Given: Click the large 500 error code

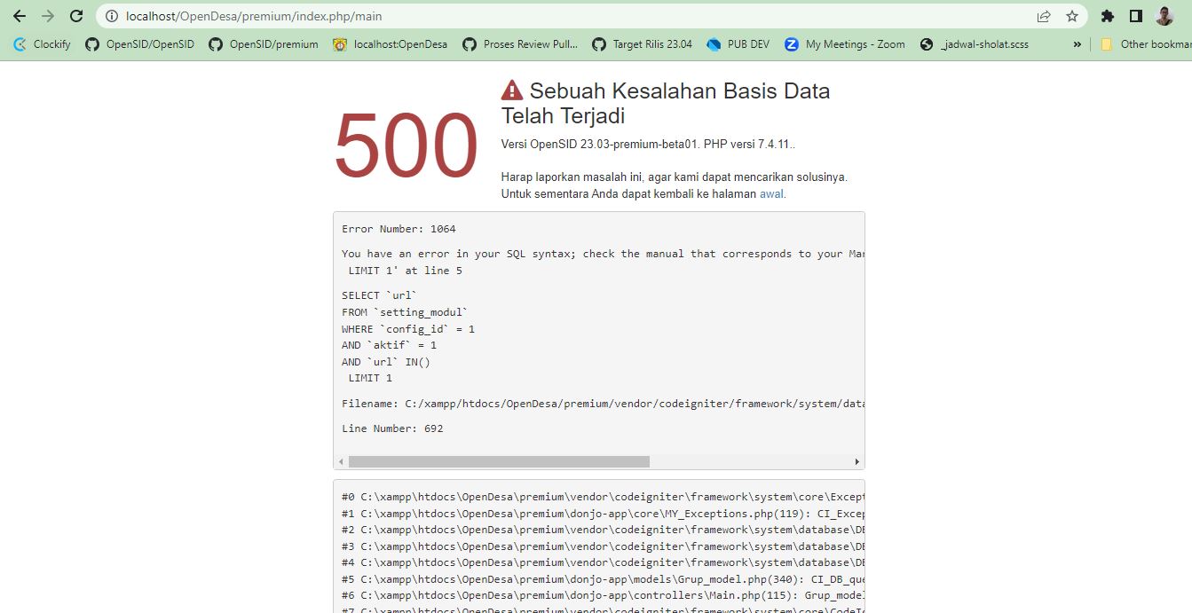Looking at the screenshot, I should pos(407,145).
